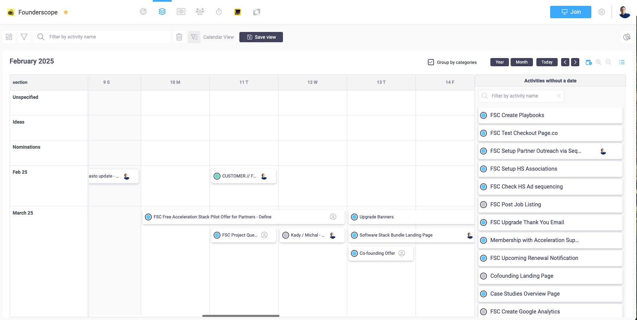Go to previous week with the left chevron
637x320 pixels.
pos(565,62)
